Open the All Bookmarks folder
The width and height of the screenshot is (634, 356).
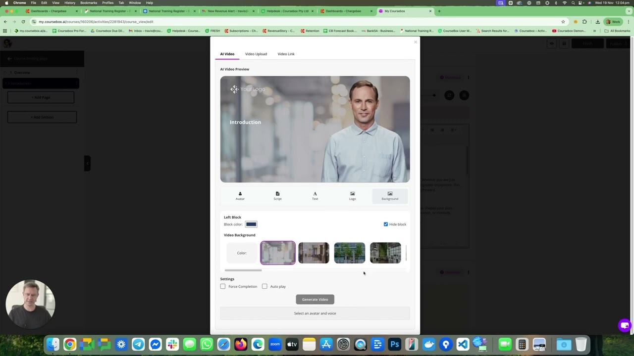click(x=617, y=31)
